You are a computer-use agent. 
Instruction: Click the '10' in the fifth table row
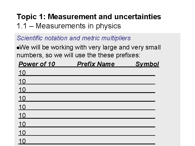click(22, 107)
